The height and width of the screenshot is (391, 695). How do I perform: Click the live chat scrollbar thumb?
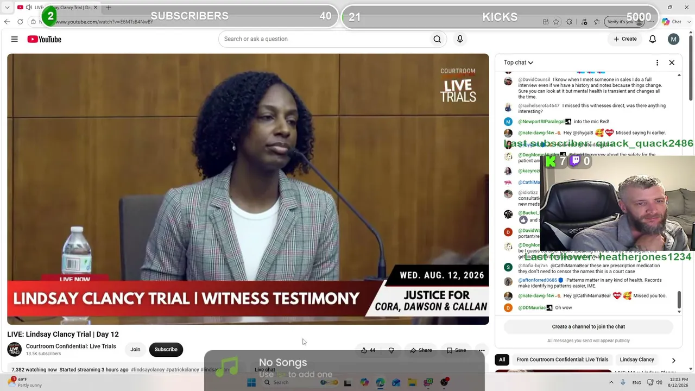[x=679, y=300]
